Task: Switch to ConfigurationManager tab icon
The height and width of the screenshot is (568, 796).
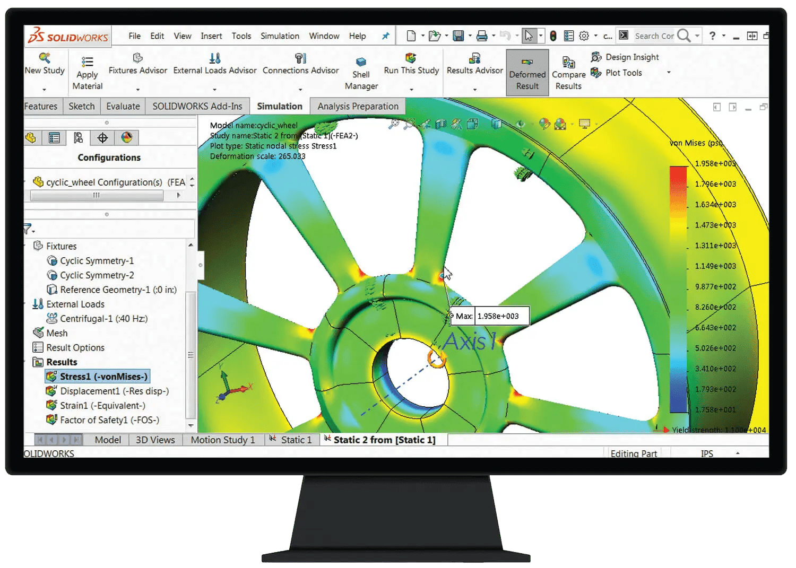Action: [79, 138]
